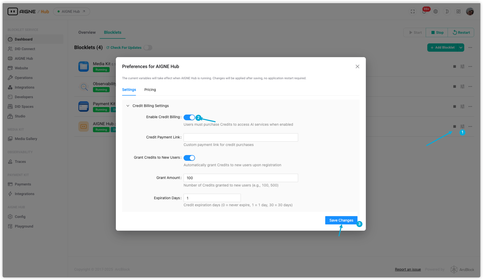Click the Report an issue link

408,269
